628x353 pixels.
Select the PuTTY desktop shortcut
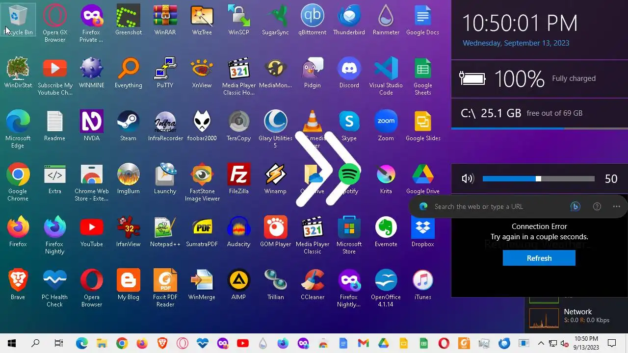165,73
